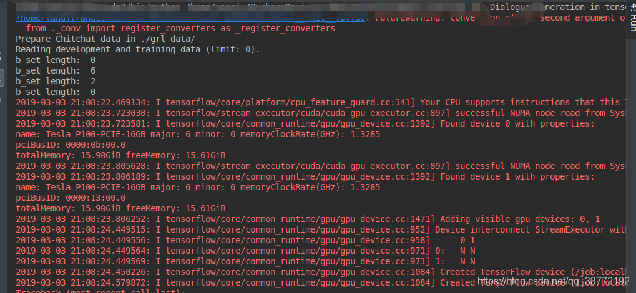
Task: Click the gpu_device.cc:958 '0 1' line
Action: [245, 240]
